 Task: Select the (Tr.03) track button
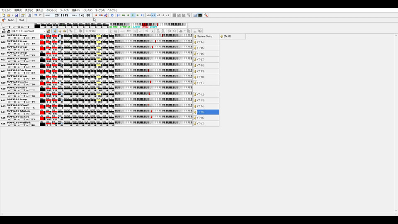pos(233,37)
